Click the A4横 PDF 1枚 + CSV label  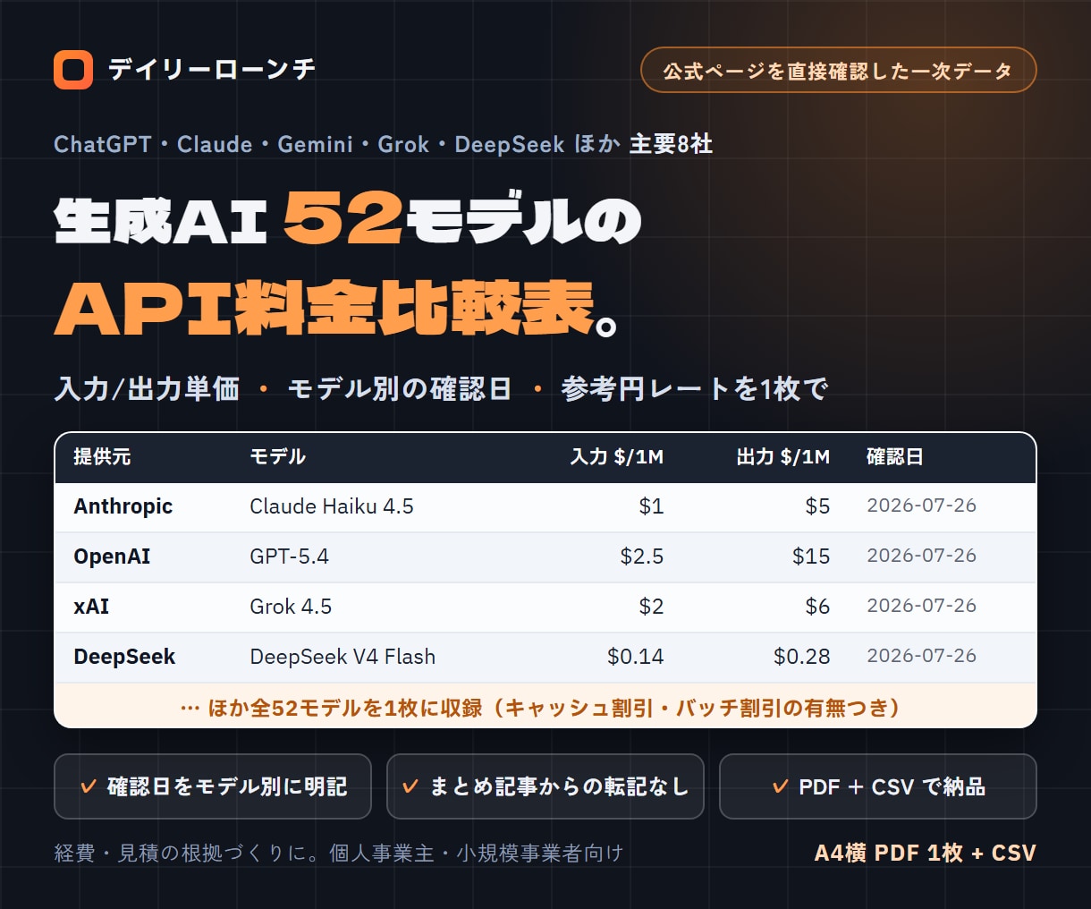926,853
